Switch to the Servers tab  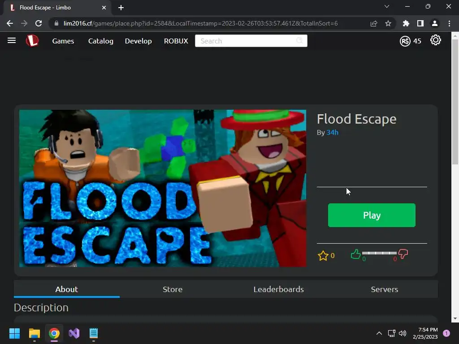pos(385,289)
